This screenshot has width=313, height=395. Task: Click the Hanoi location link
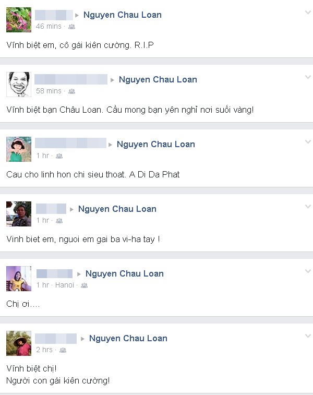tap(65, 285)
